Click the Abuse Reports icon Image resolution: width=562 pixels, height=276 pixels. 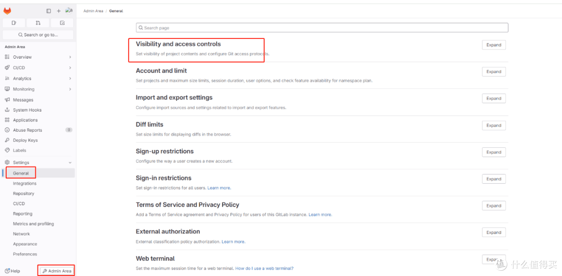7,130
